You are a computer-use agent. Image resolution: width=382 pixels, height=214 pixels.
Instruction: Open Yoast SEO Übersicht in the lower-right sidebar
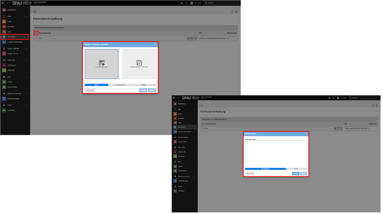181,156
